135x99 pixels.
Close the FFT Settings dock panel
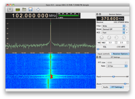(97, 57)
